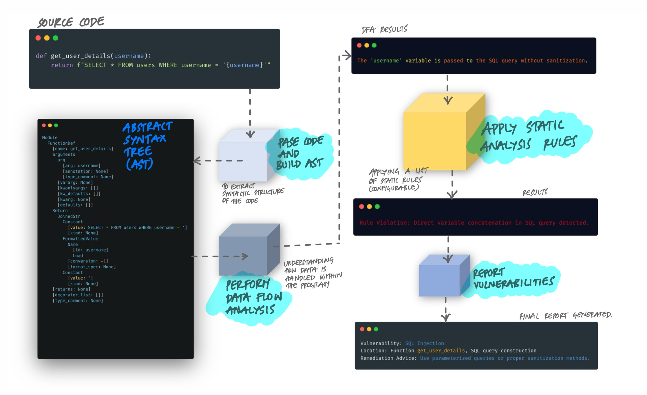Collapse the arguments node in the AST tree
The image size is (647, 395).
tap(65, 154)
